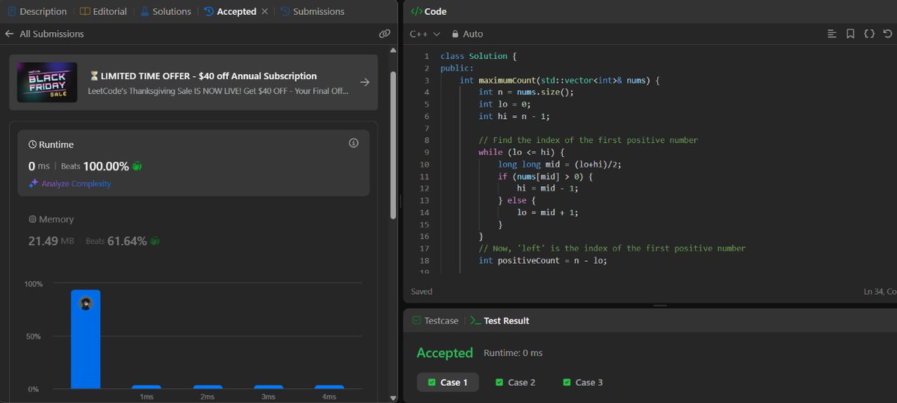
Task: Click the Accepted result text
Action: pyautogui.click(x=445, y=353)
